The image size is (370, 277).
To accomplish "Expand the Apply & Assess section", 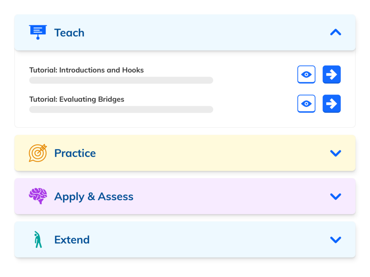I will [x=335, y=196].
